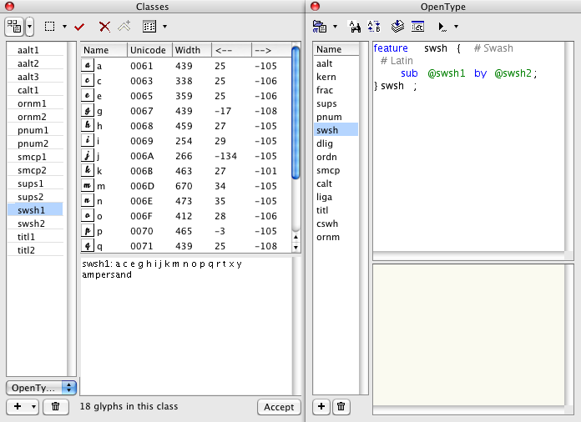Click the A-to-B replace icon in OpenType toolbar
Screen dimensions: 581x422
(x=374, y=27)
